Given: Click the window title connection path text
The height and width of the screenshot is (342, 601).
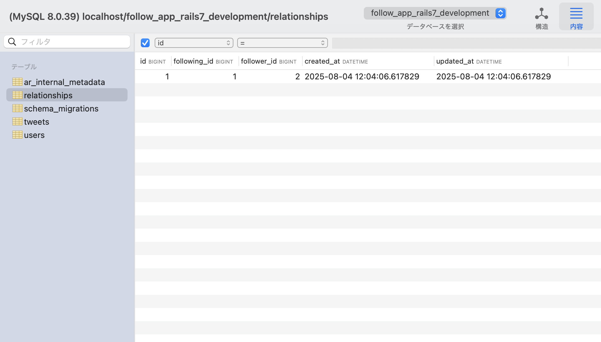Looking at the screenshot, I should pyautogui.click(x=169, y=16).
